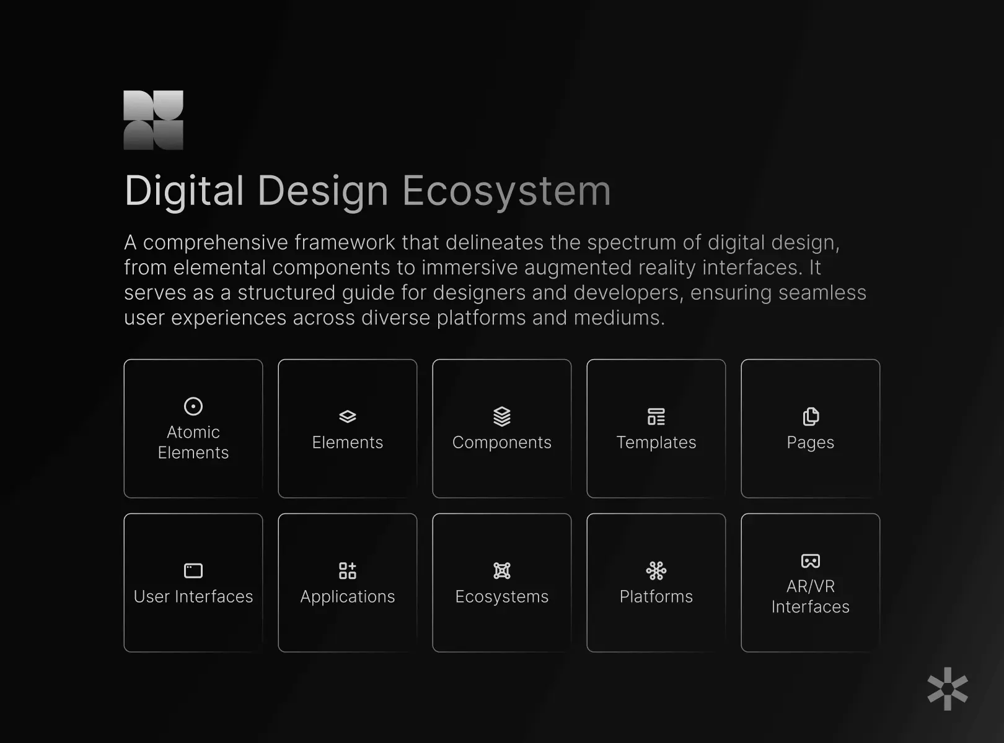Open the Atomic Elements card
Image resolution: width=1004 pixels, height=743 pixels.
coord(193,428)
